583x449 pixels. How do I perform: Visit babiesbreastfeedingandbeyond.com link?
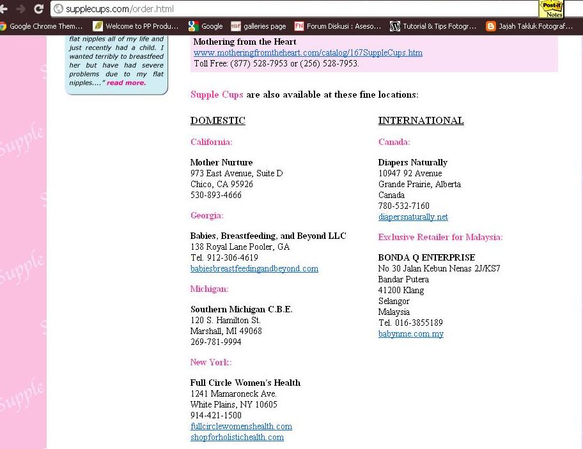click(254, 269)
